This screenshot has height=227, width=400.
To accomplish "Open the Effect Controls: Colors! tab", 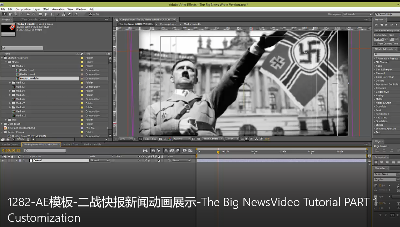I will [34, 19].
